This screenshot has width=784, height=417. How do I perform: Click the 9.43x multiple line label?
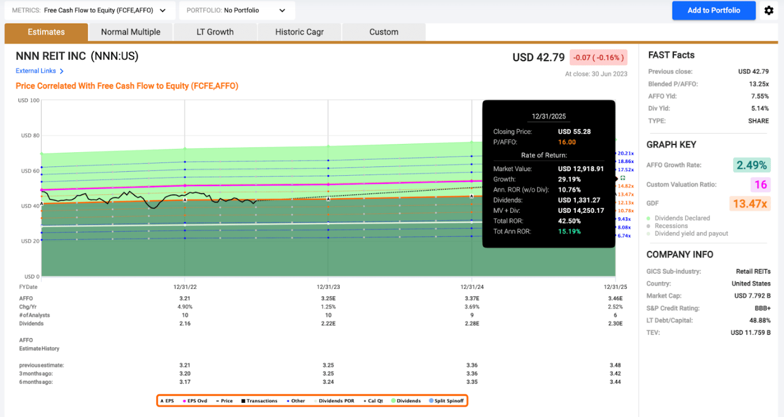point(624,219)
